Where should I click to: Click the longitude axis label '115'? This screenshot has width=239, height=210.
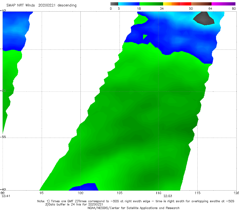[x=198, y=193]
